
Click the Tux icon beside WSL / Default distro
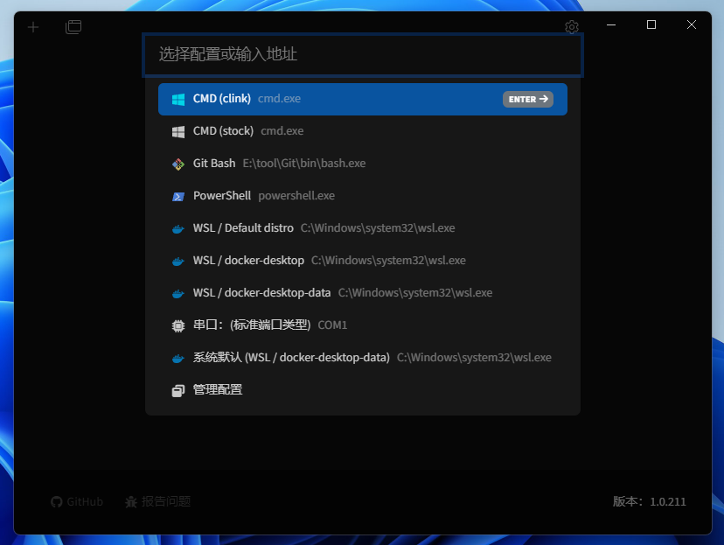pyautogui.click(x=177, y=227)
